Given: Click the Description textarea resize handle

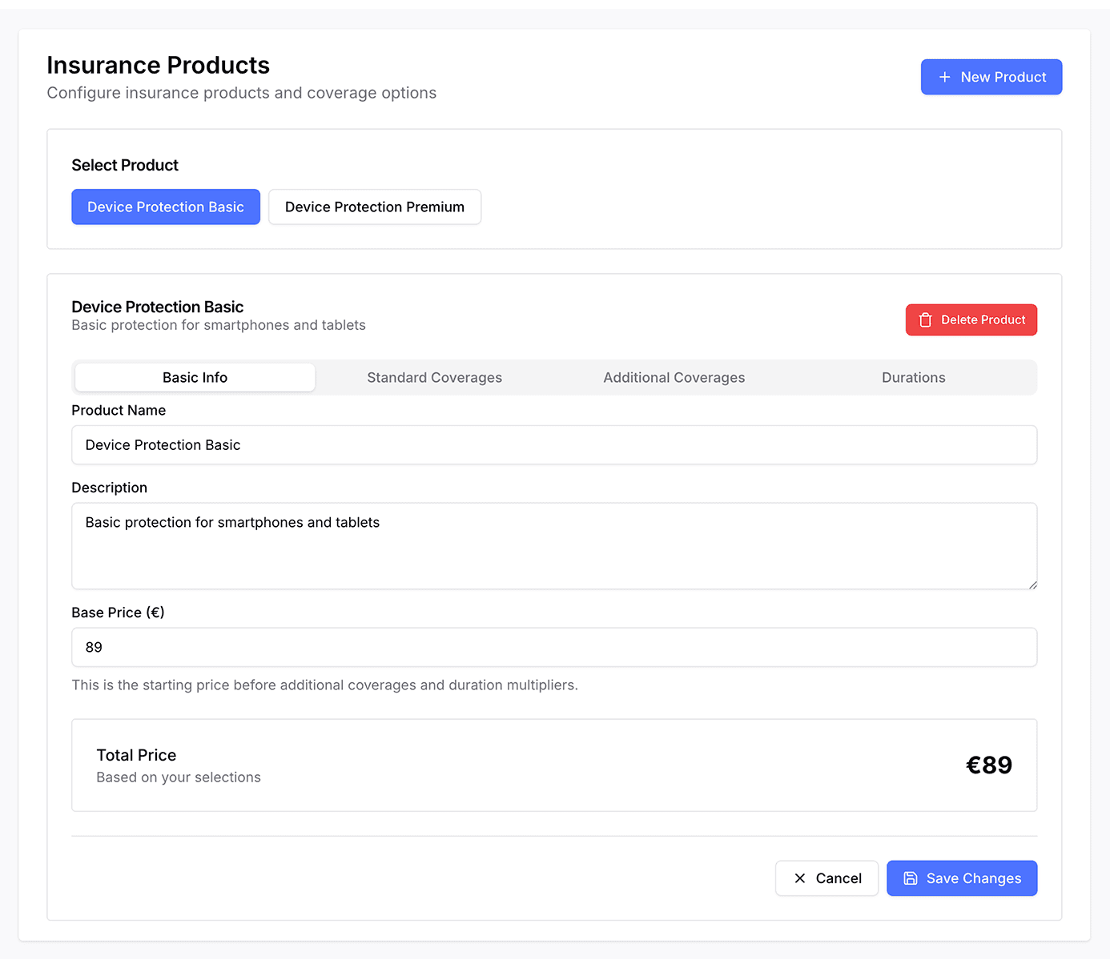Looking at the screenshot, I should click(1032, 584).
